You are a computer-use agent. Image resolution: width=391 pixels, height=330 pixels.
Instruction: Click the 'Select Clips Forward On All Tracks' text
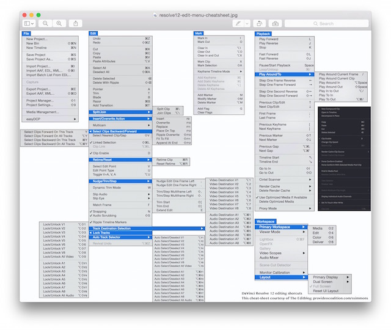point(48,136)
